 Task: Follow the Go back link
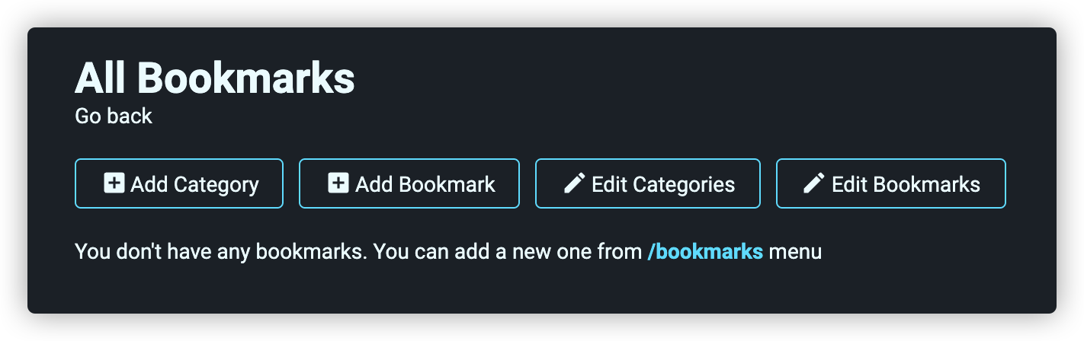[x=114, y=116]
